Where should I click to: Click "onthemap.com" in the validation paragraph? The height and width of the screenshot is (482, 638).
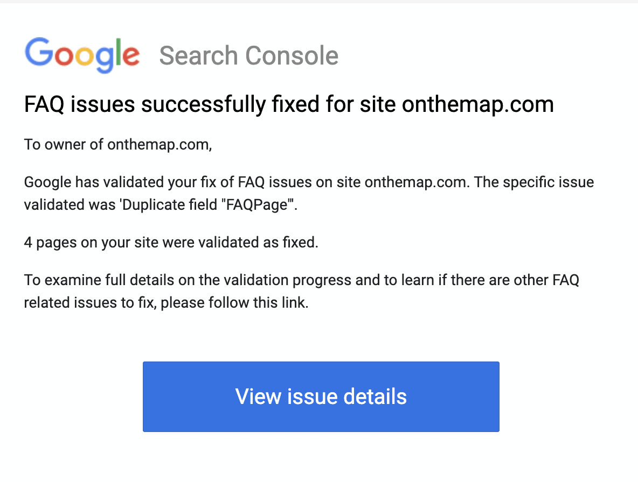click(x=415, y=182)
